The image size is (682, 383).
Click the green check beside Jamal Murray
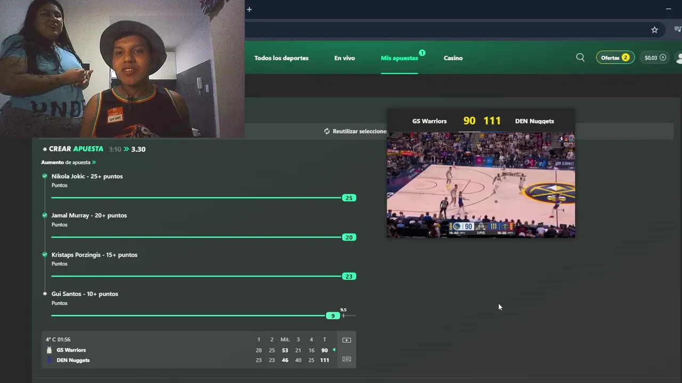pyautogui.click(x=45, y=215)
